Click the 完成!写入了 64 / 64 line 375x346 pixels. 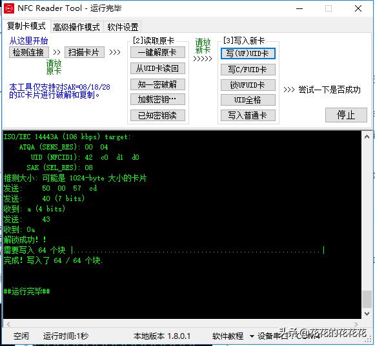(53, 260)
